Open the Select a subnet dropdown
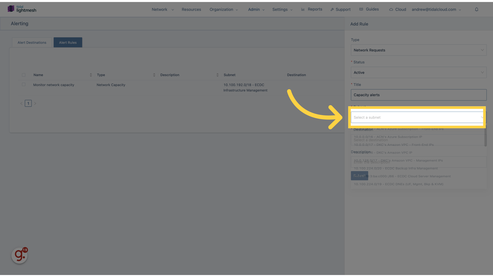493x277 pixels. pyautogui.click(x=419, y=117)
